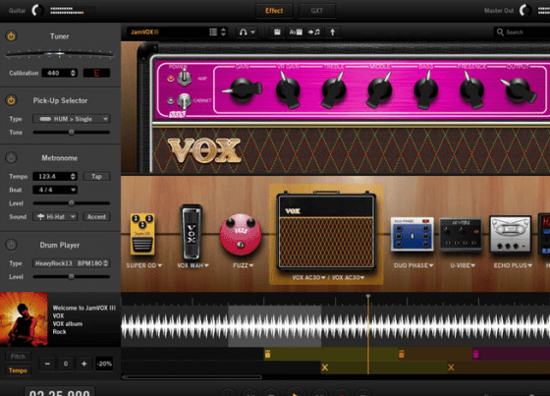Image resolution: width=550 pixels, height=396 pixels.
Task: Click into the Search field
Action: pyautogui.click(x=522, y=32)
